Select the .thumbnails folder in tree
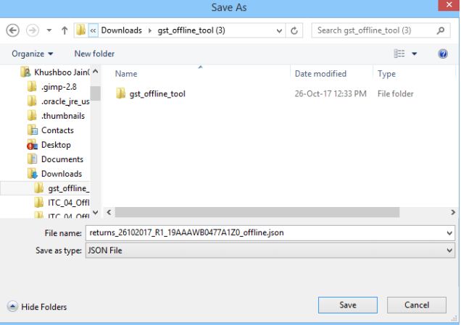The image size is (461, 325). (x=56, y=116)
